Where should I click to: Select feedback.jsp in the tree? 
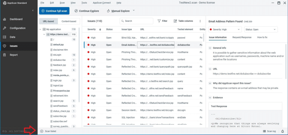point(59,65)
